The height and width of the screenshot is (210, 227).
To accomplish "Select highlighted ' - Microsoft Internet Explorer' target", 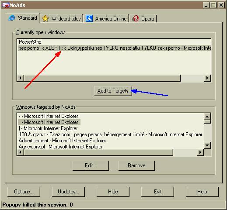I will (49, 122).
